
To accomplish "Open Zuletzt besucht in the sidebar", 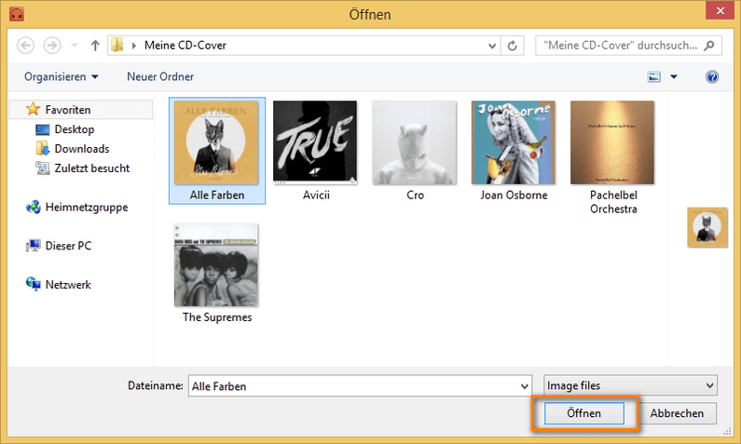I will coord(91,168).
